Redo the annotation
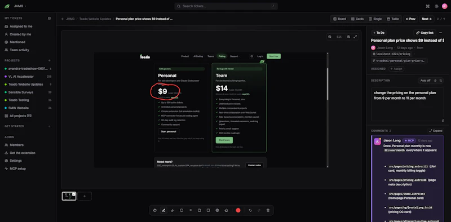Image resolution: width=451 pixels, height=222 pixels. pyautogui.click(x=259, y=210)
